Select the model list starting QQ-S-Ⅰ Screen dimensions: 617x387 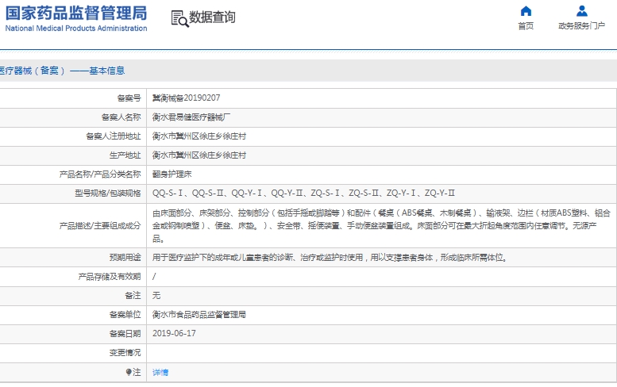[x=303, y=193]
